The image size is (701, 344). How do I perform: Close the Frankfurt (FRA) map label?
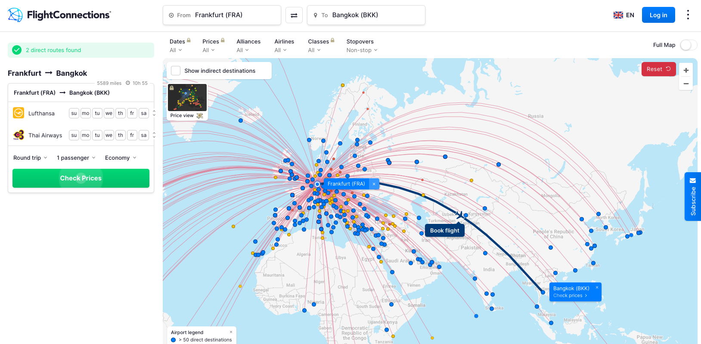[374, 184]
